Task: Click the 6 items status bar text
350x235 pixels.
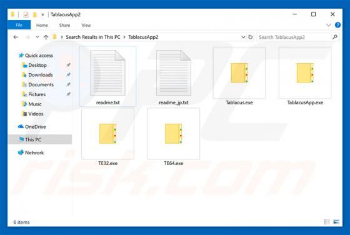Action: [21, 222]
